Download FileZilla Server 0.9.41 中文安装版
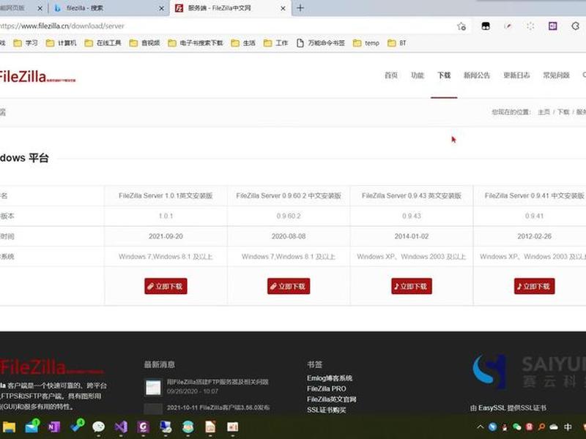The height and width of the screenshot is (439, 586). pyautogui.click(x=535, y=286)
